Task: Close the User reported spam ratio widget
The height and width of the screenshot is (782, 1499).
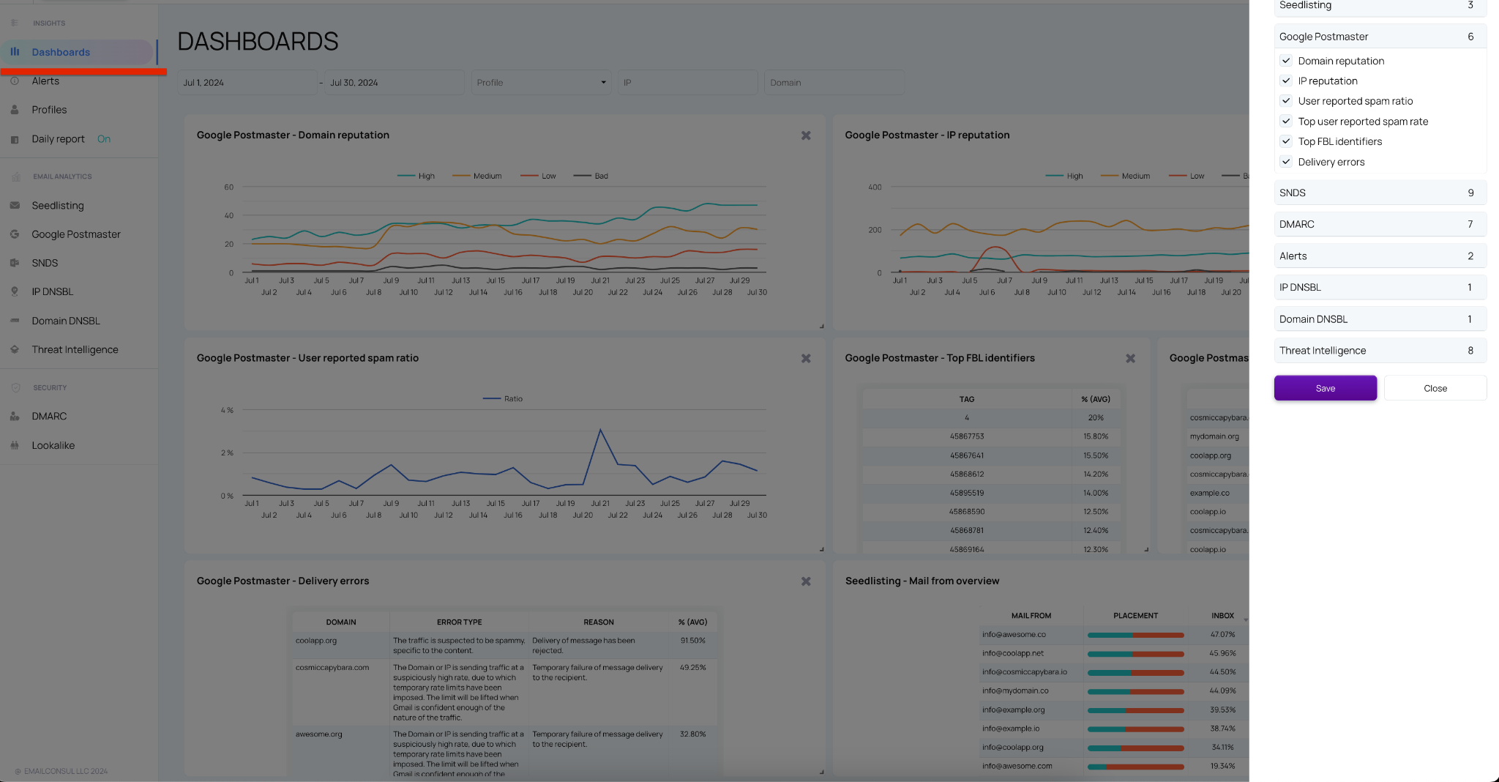Action: coord(806,359)
